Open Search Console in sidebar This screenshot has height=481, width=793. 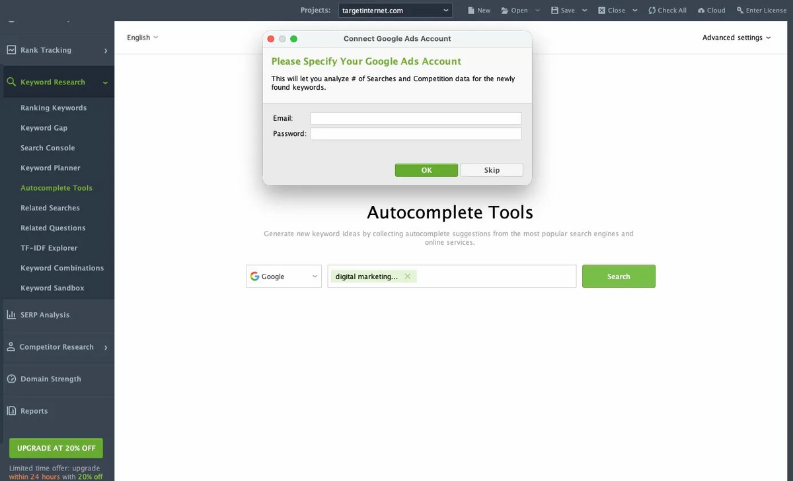coord(48,148)
